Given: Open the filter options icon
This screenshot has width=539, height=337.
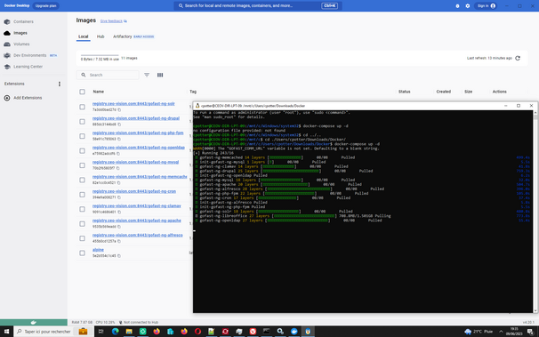Looking at the screenshot, I should pyautogui.click(x=147, y=75).
